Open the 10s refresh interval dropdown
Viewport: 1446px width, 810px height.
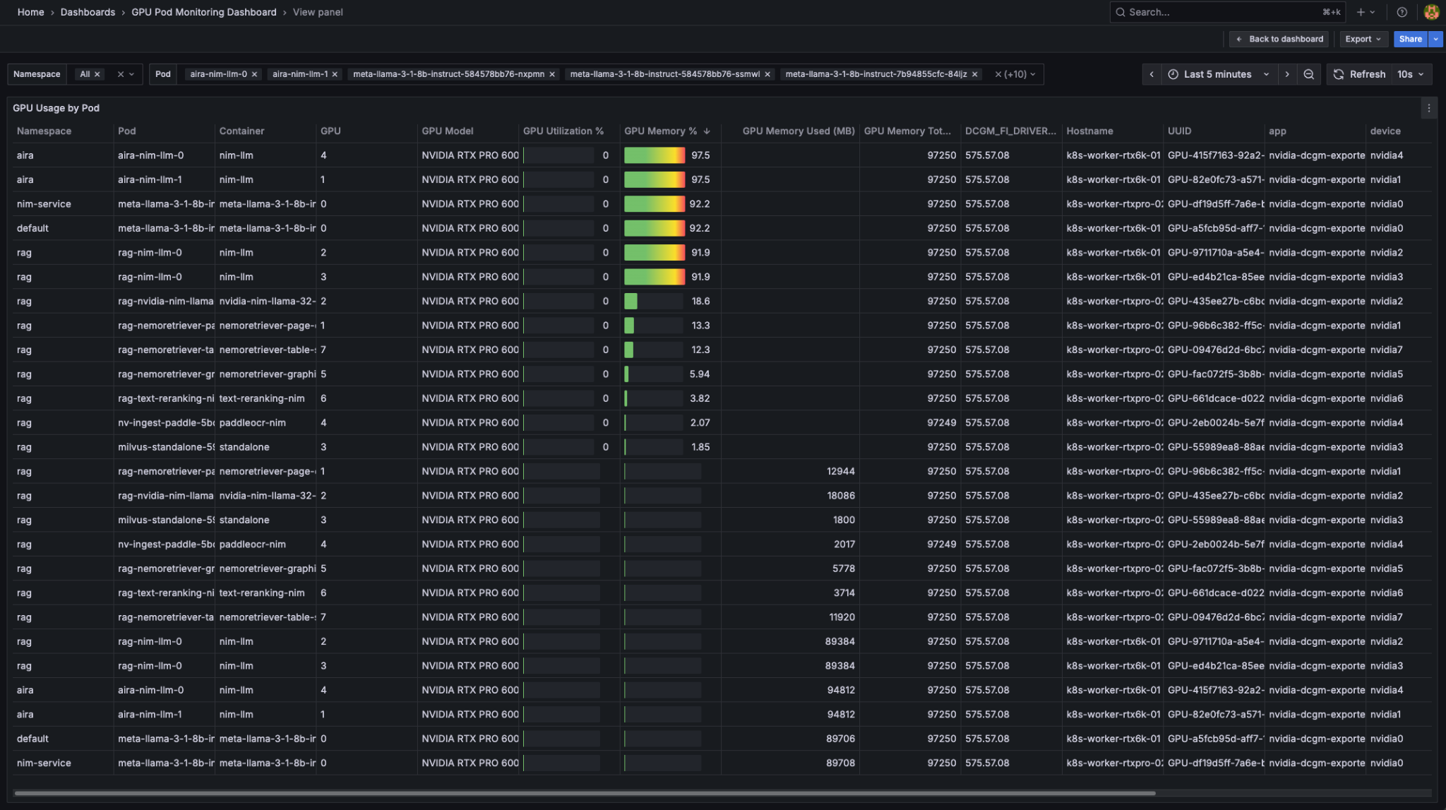[1411, 74]
